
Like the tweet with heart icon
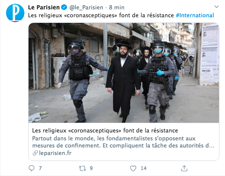click(133, 168)
